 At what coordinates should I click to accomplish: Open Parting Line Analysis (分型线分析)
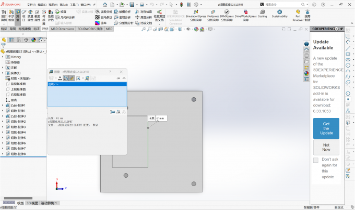[x=124, y=23]
